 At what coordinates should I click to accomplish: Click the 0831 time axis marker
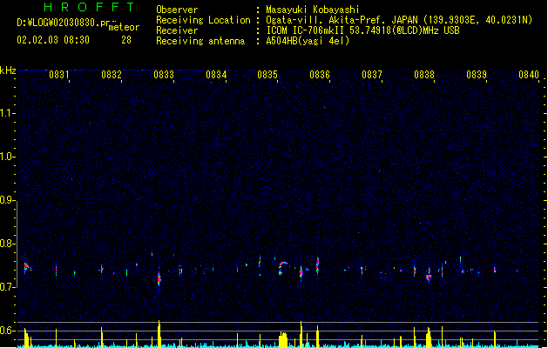pyautogui.click(x=58, y=75)
